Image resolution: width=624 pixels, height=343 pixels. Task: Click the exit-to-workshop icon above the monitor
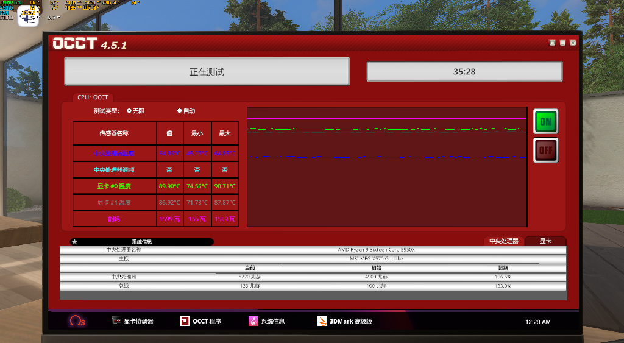(x=28, y=16)
